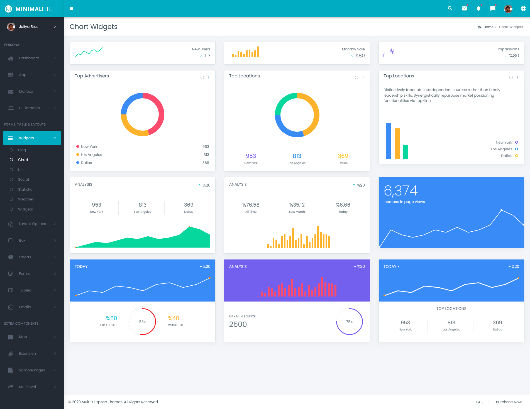Click the Home breadcrumb link
This screenshot has width=530, height=409.
488,27
